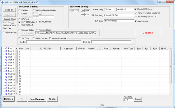Select the USB icon next to Port 9
175x108 pixels.
(6, 71)
